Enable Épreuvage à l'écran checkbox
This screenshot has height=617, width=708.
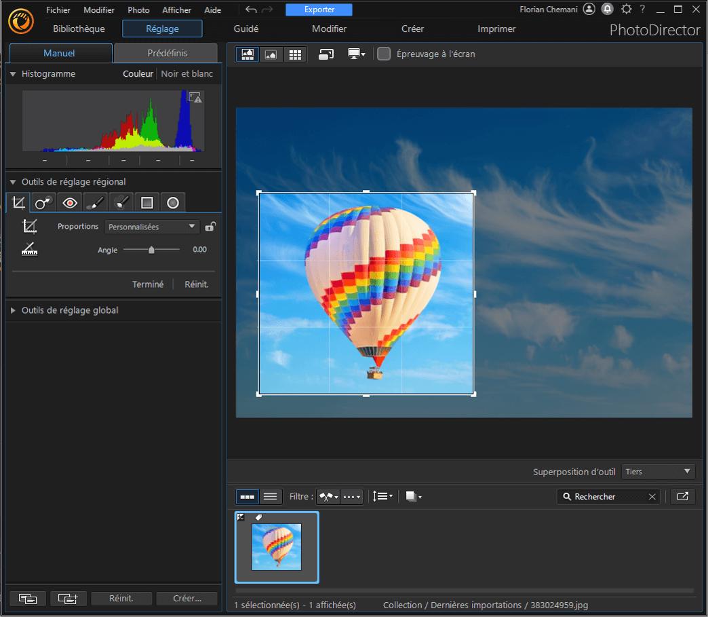[384, 54]
